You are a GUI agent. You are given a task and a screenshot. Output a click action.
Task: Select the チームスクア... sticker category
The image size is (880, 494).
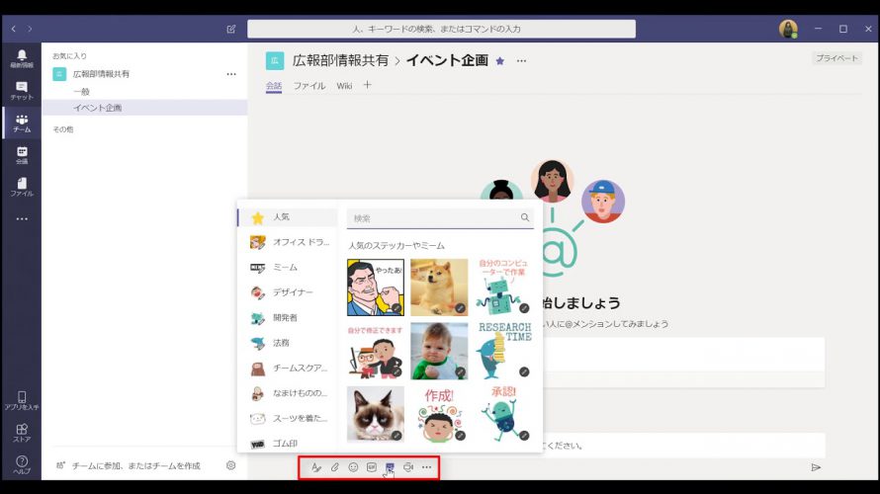pyautogui.click(x=288, y=368)
